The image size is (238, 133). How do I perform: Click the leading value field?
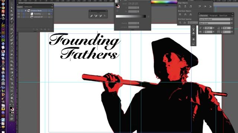[x=226, y=28]
